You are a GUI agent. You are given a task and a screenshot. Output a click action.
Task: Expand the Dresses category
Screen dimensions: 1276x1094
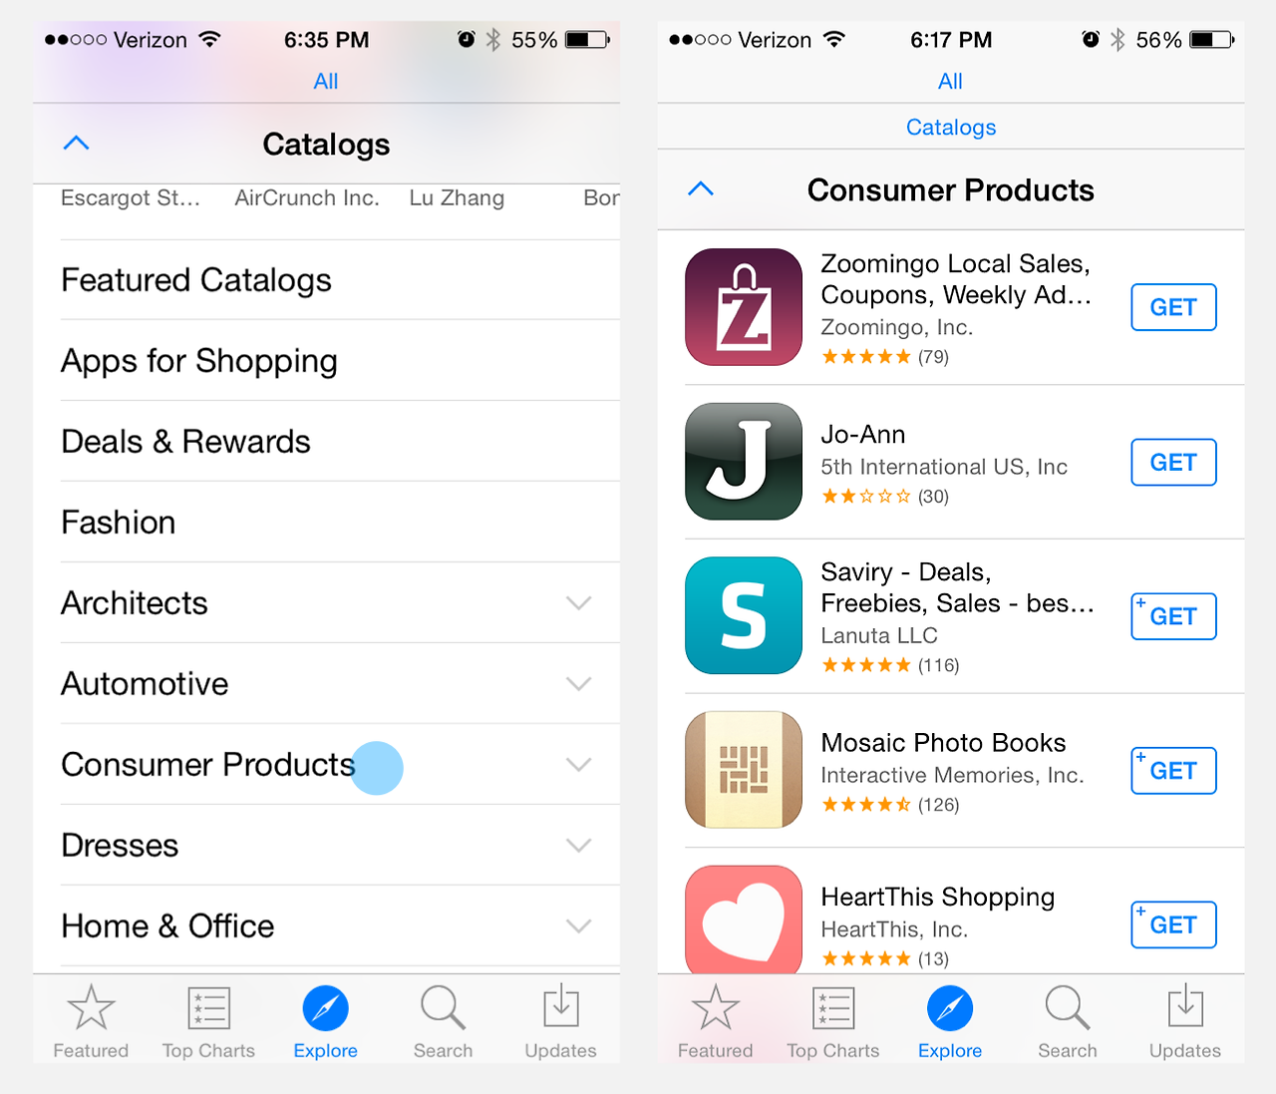(x=340, y=846)
